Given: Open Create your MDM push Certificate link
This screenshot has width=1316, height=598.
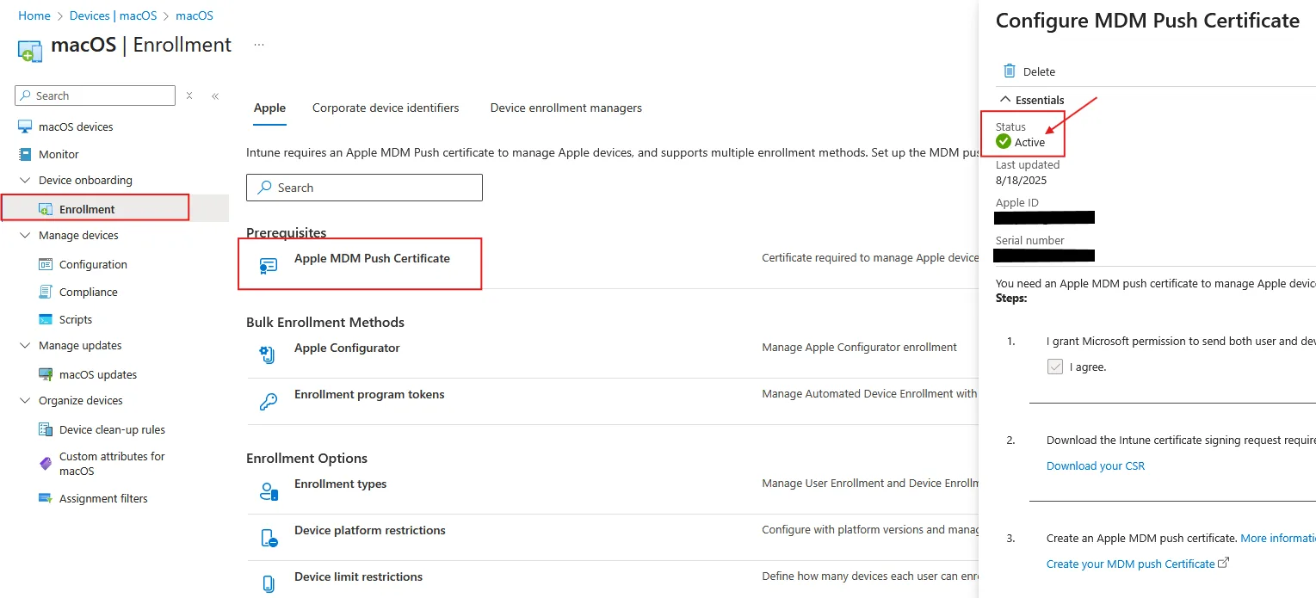Looking at the screenshot, I should 1138,564.
